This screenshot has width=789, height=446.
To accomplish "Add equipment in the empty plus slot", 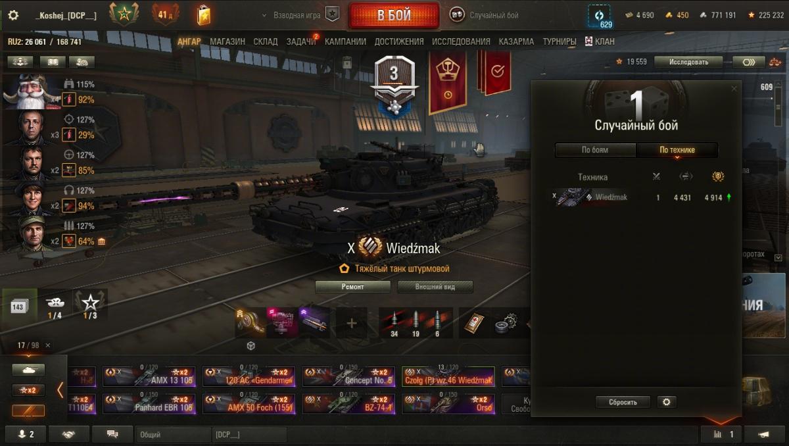I will point(352,323).
